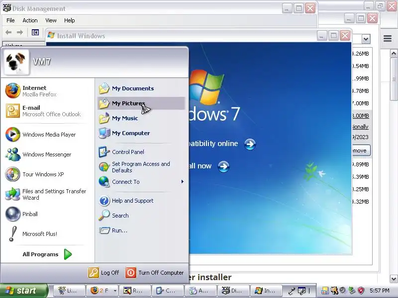398x298 pixels.
Task: Open View menu in Disk Management
Action: pos(51,20)
